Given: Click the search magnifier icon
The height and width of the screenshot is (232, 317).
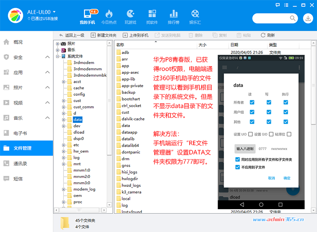Looking at the screenshot, I should click(292, 19).
